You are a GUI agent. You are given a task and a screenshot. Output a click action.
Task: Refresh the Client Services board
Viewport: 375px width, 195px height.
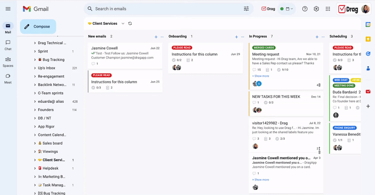click(130, 23)
